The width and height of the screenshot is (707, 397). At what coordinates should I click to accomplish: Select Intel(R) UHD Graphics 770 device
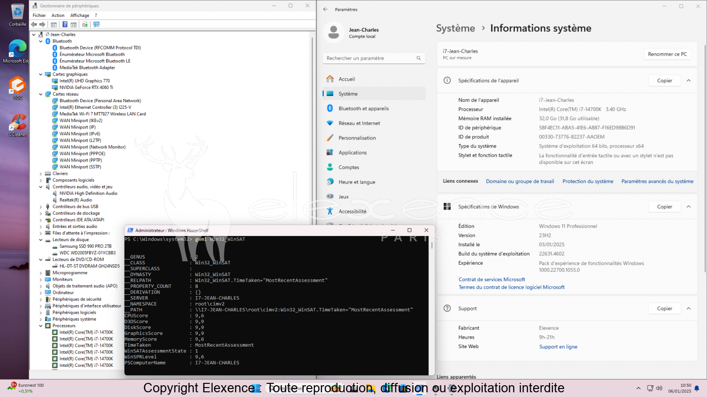(x=84, y=81)
